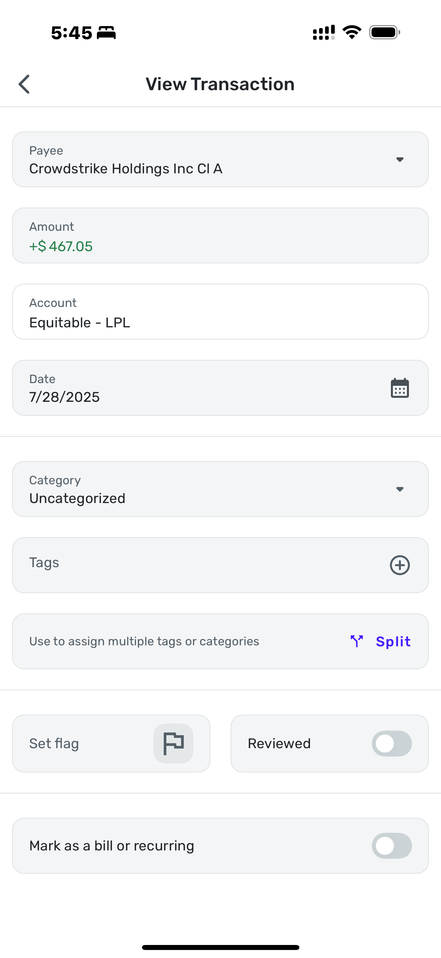Tap the cellular signal bars icon

[323, 32]
